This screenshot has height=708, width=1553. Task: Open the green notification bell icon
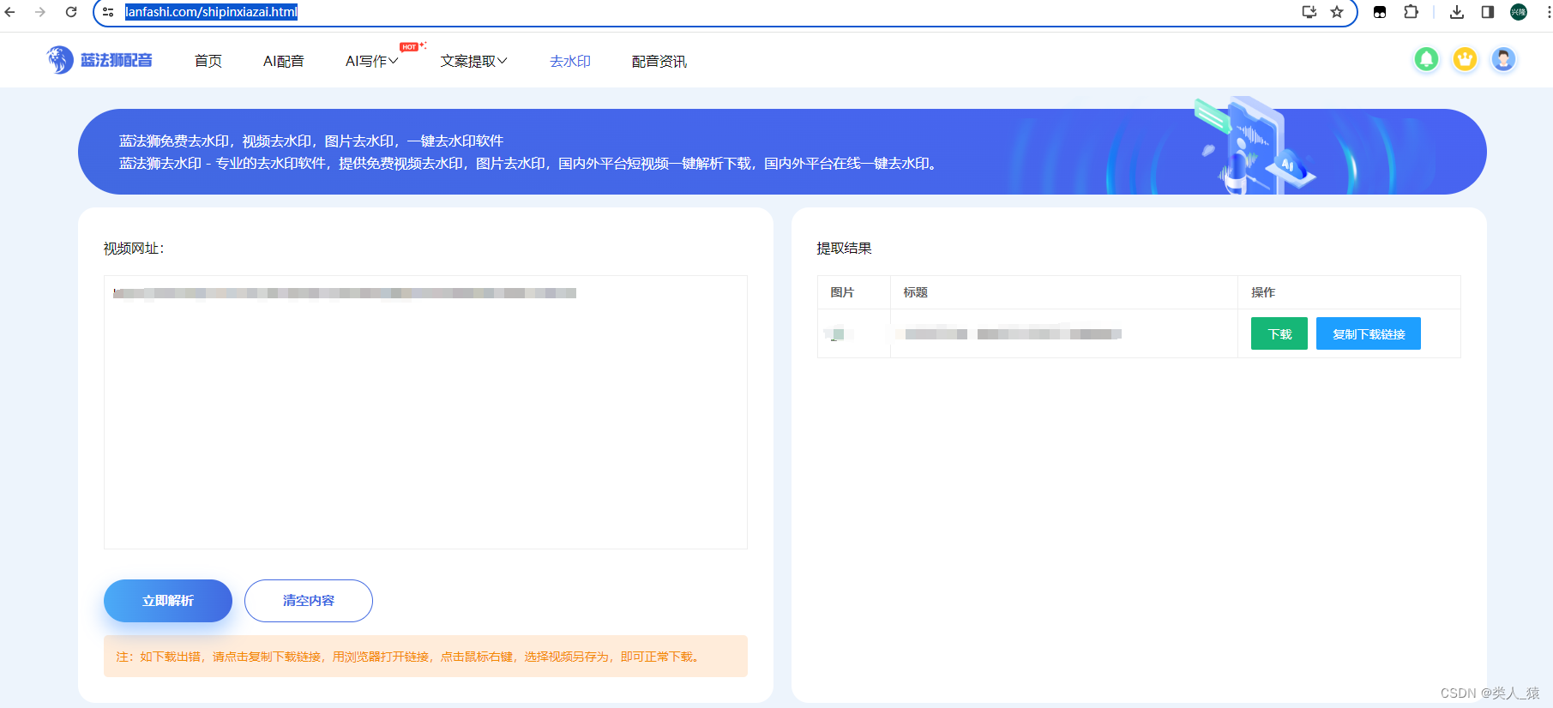coord(1426,59)
